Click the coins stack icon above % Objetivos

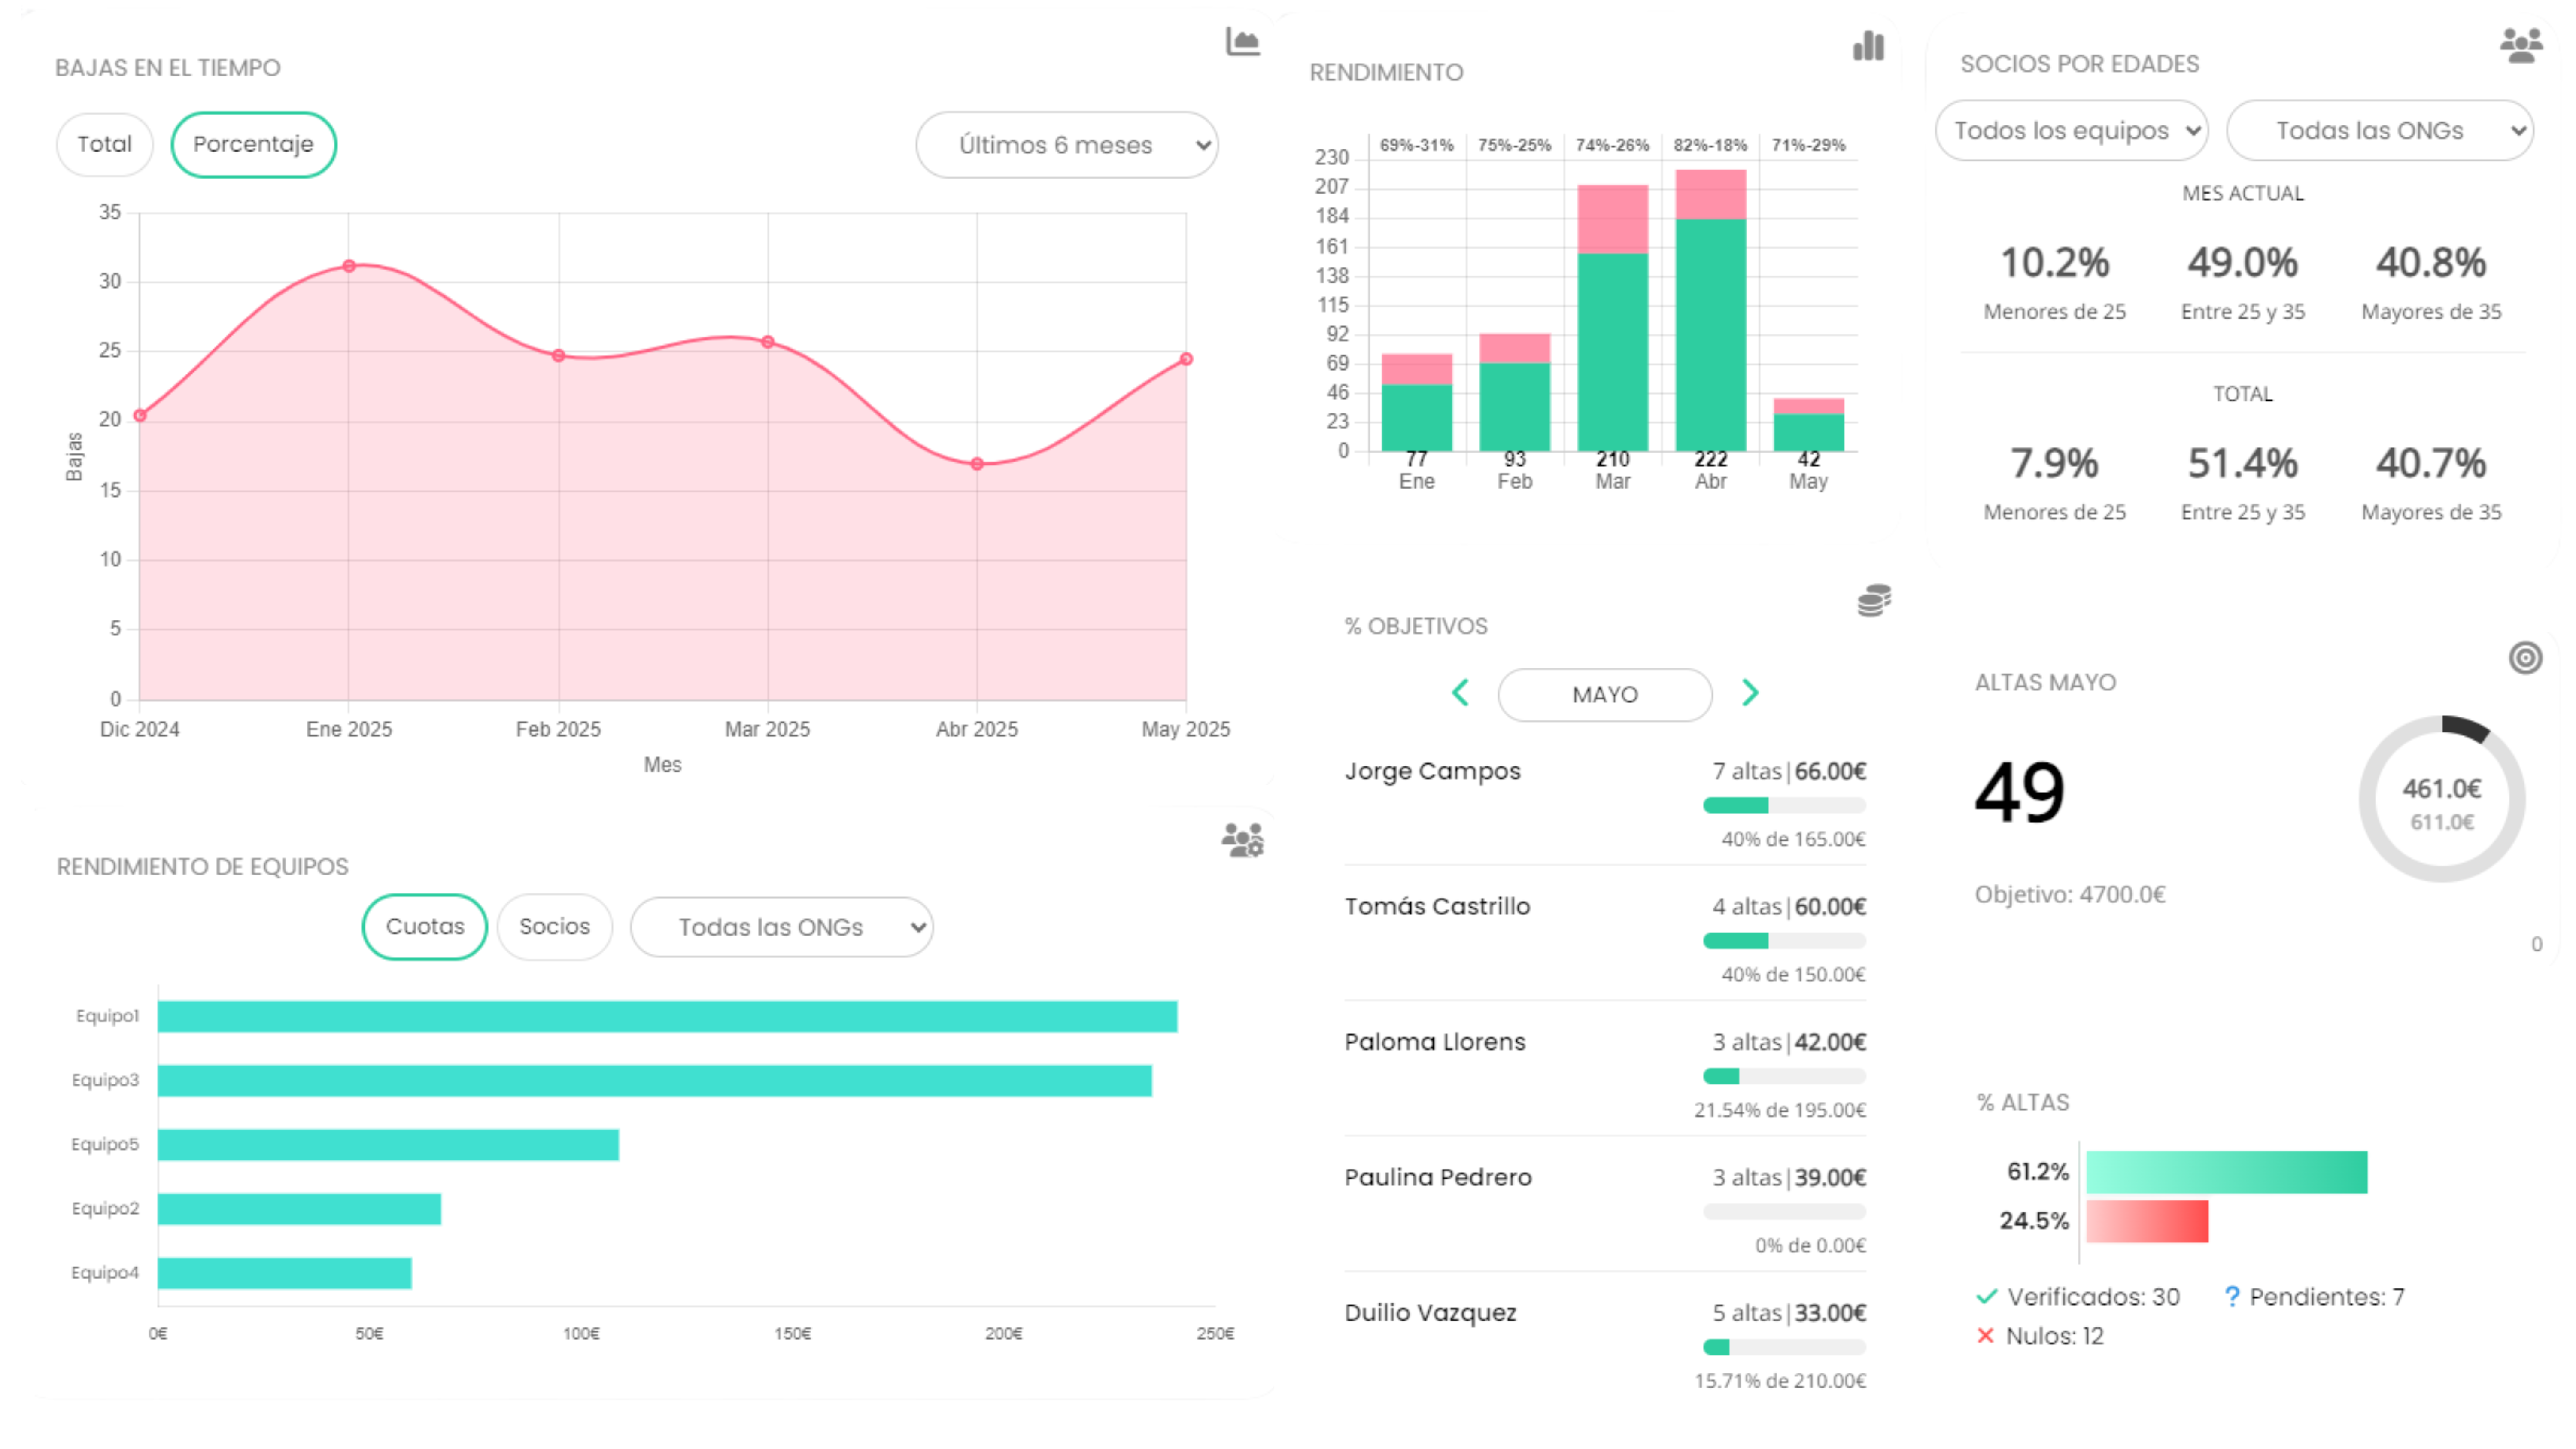tap(1874, 600)
